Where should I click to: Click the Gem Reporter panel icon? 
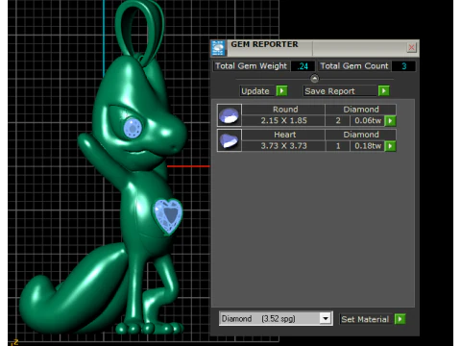[218, 48]
